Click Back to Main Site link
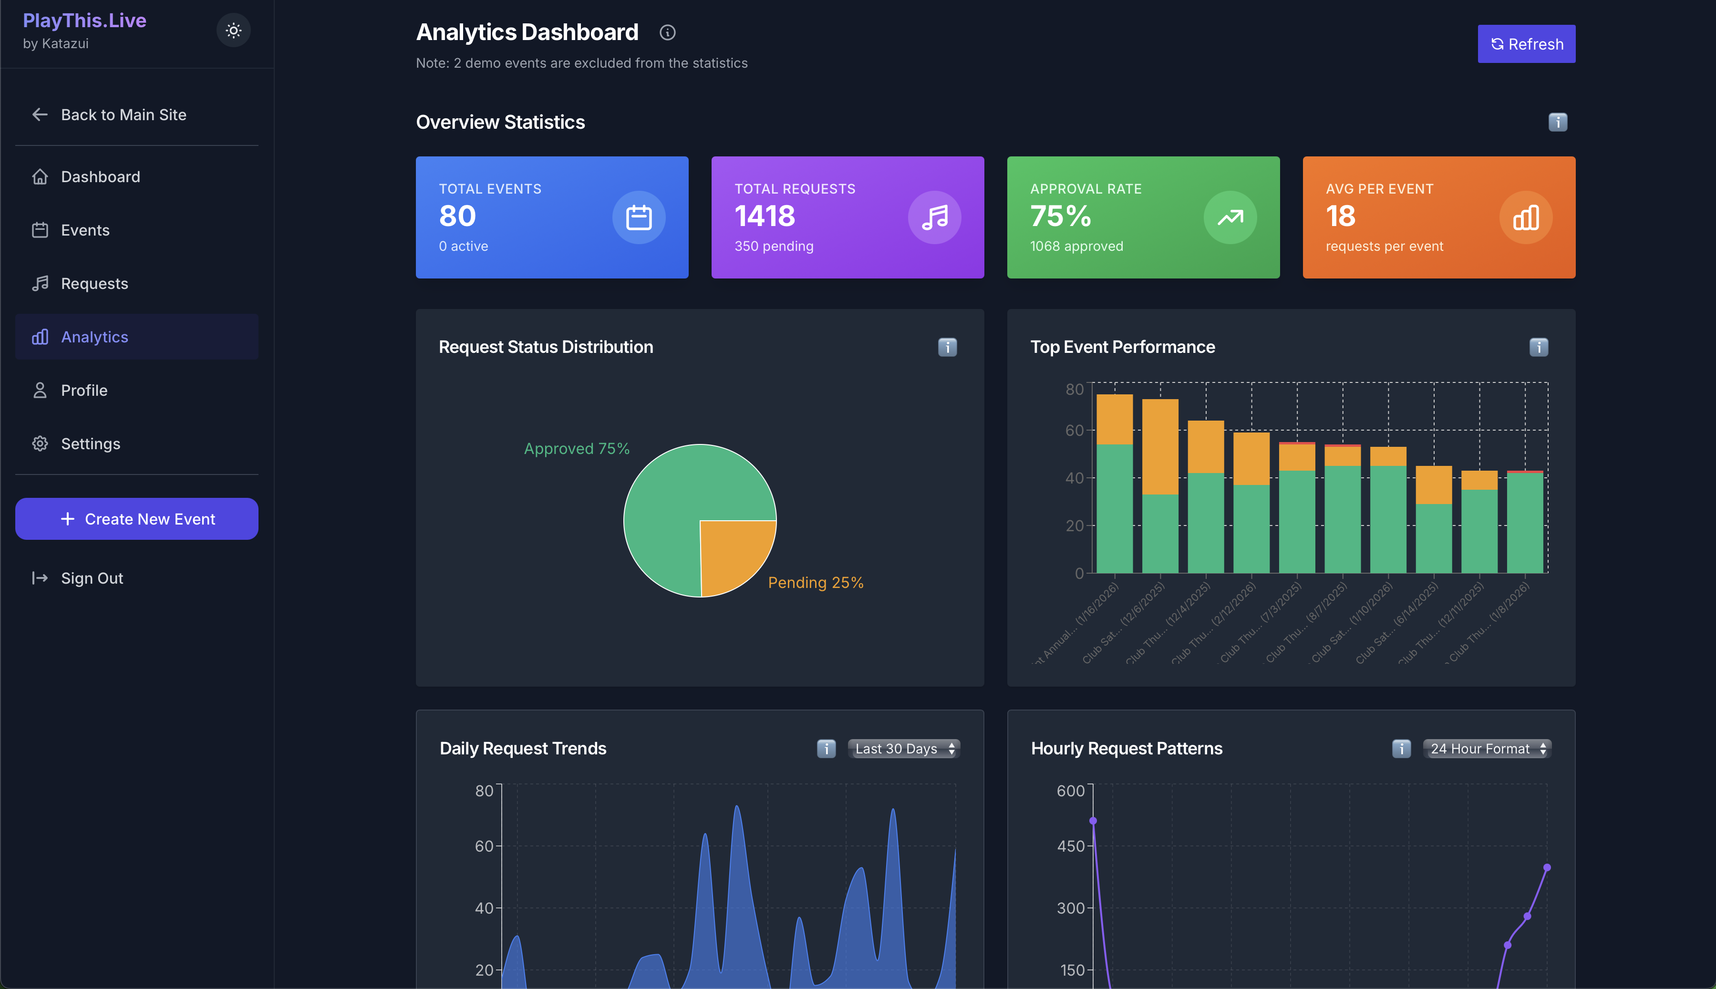1716x989 pixels. 123,115
